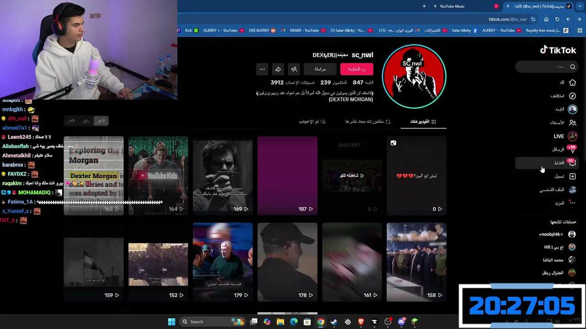Reload the page with the refresh icon
This screenshot has height=329, width=586.
pyautogui.click(x=557, y=19)
